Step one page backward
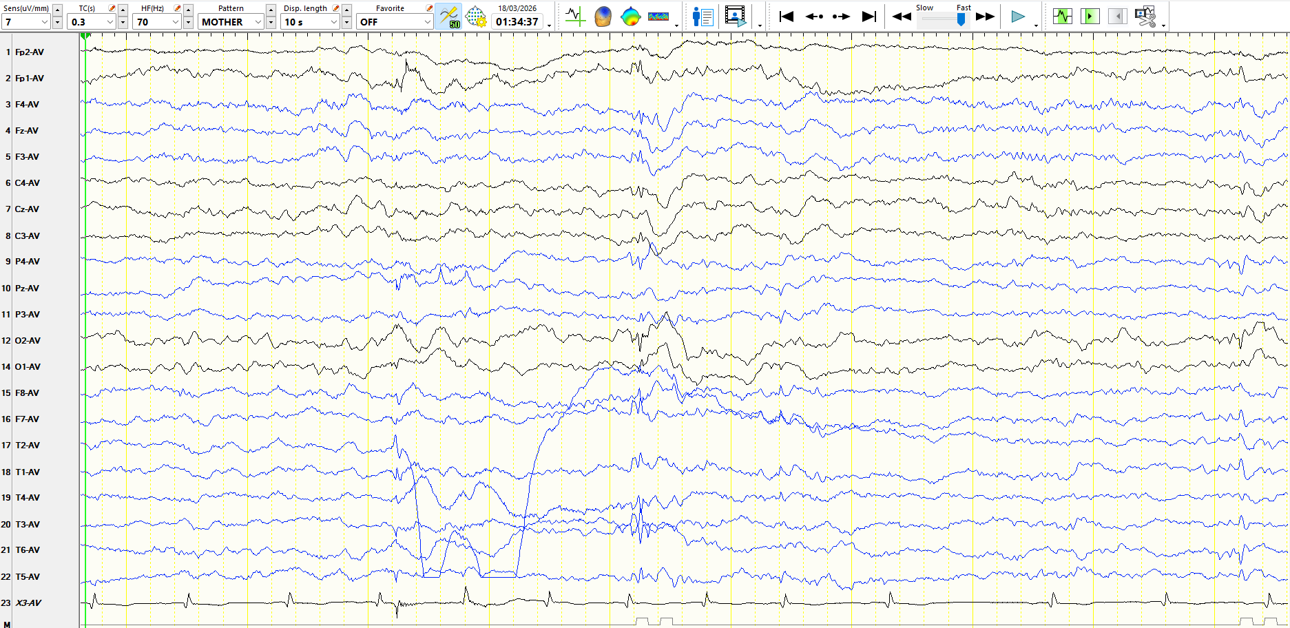 pyautogui.click(x=814, y=17)
